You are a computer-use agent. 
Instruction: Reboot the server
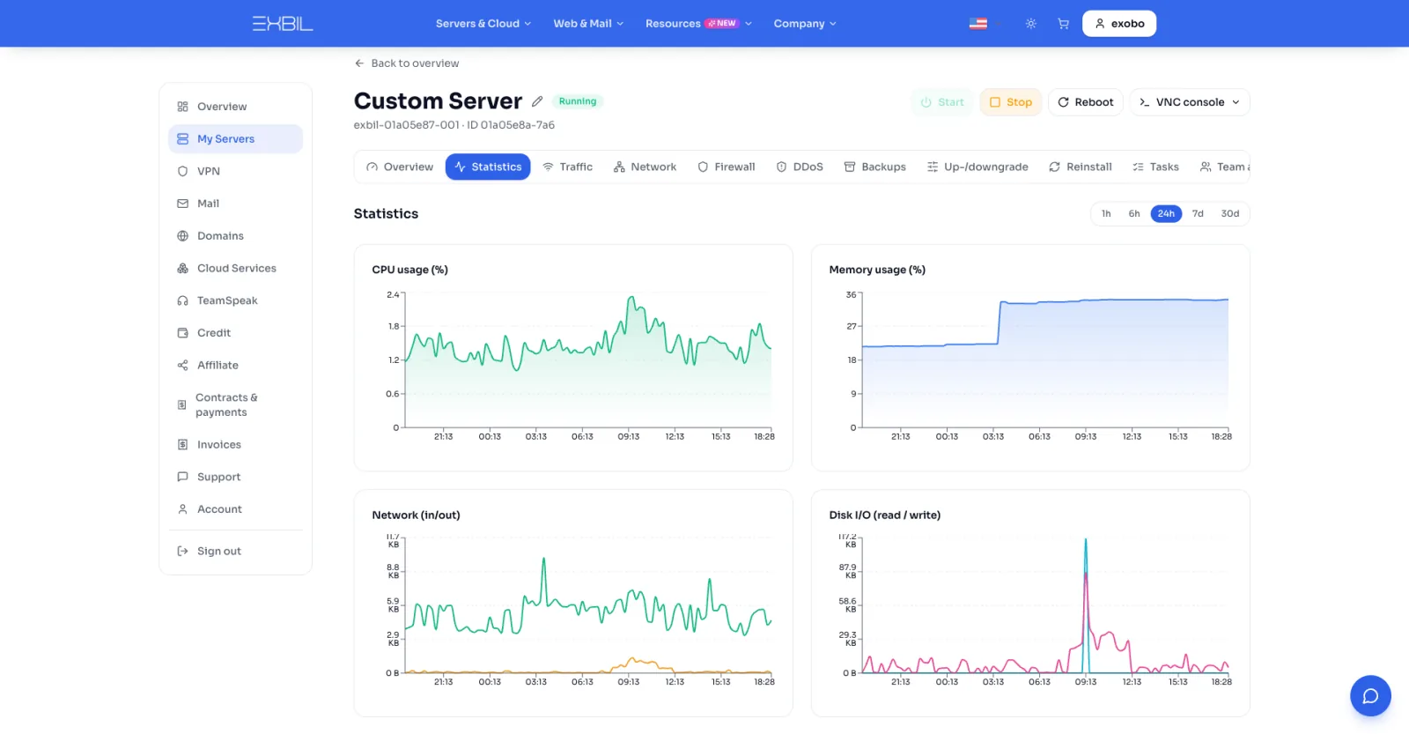point(1086,102)
